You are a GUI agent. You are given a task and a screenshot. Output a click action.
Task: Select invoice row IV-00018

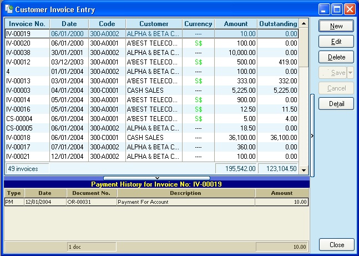[x=152, y=138]
